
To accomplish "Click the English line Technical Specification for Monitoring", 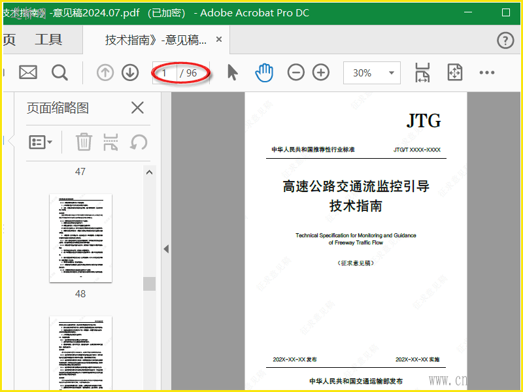I will click(356, 235).
